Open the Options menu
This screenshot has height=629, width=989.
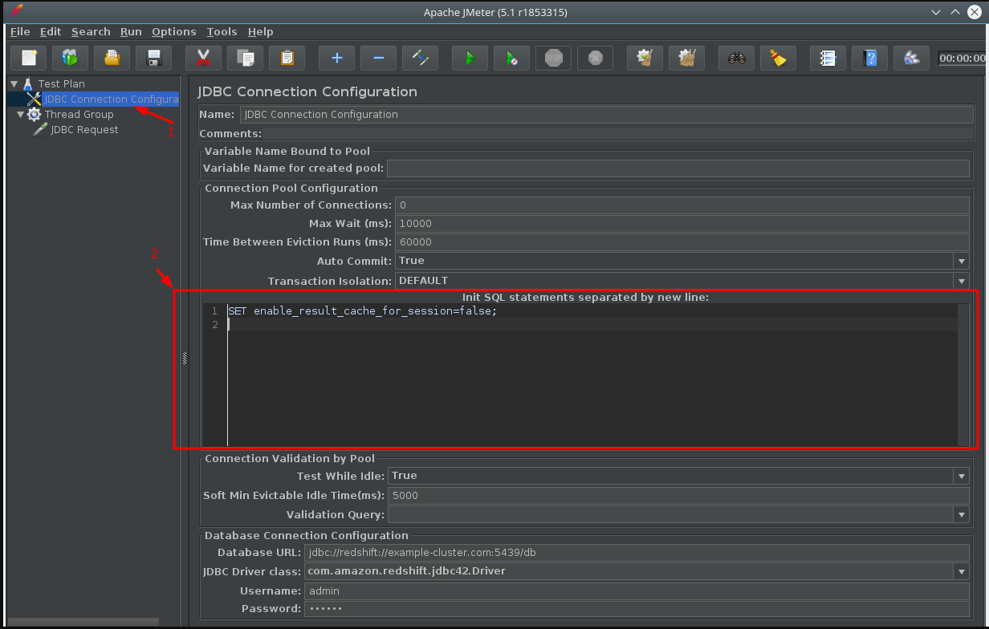174,31
